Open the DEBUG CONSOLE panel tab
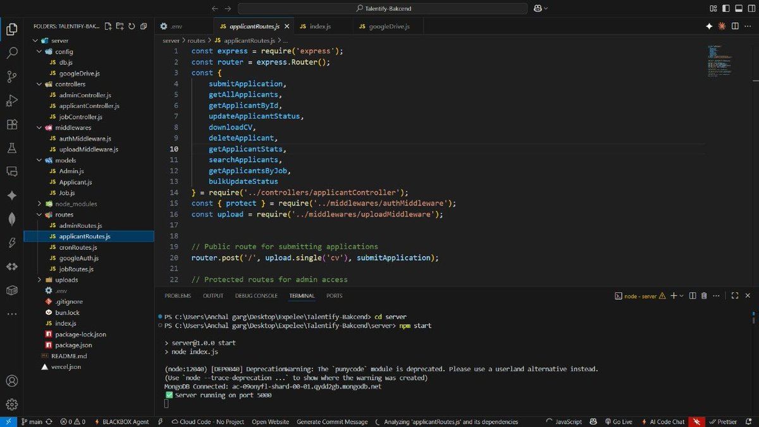 (256, 296)
